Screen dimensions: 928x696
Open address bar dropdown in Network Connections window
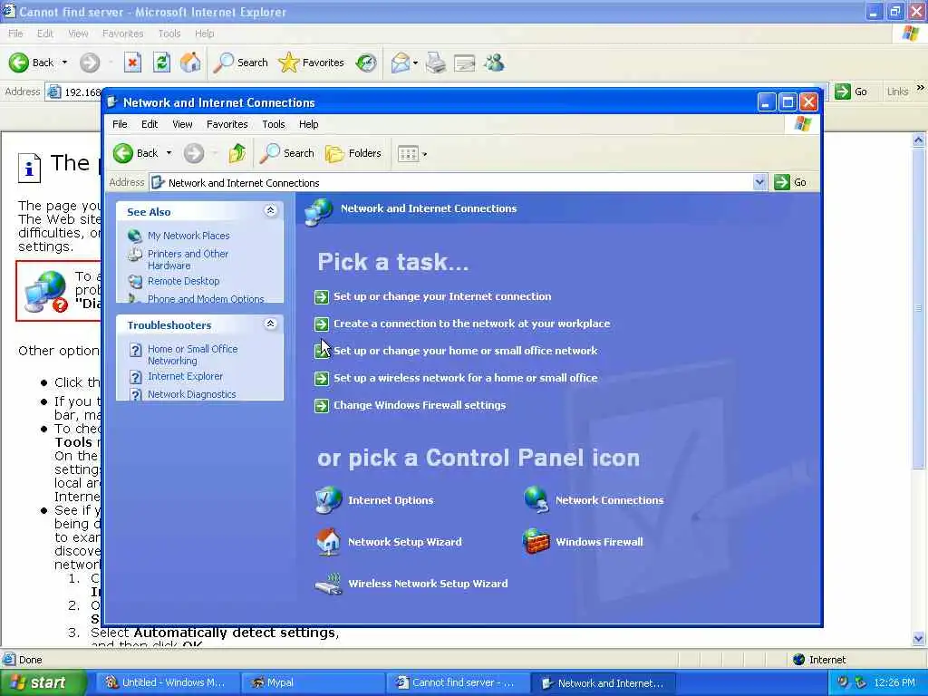(x=760, y=182)
